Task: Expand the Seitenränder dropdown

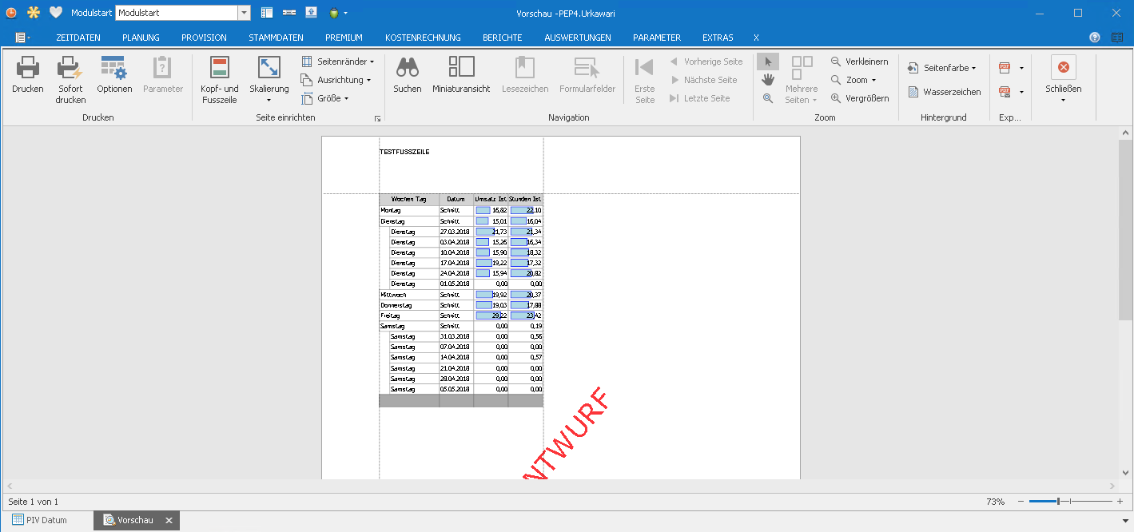Action: (337, 62)
